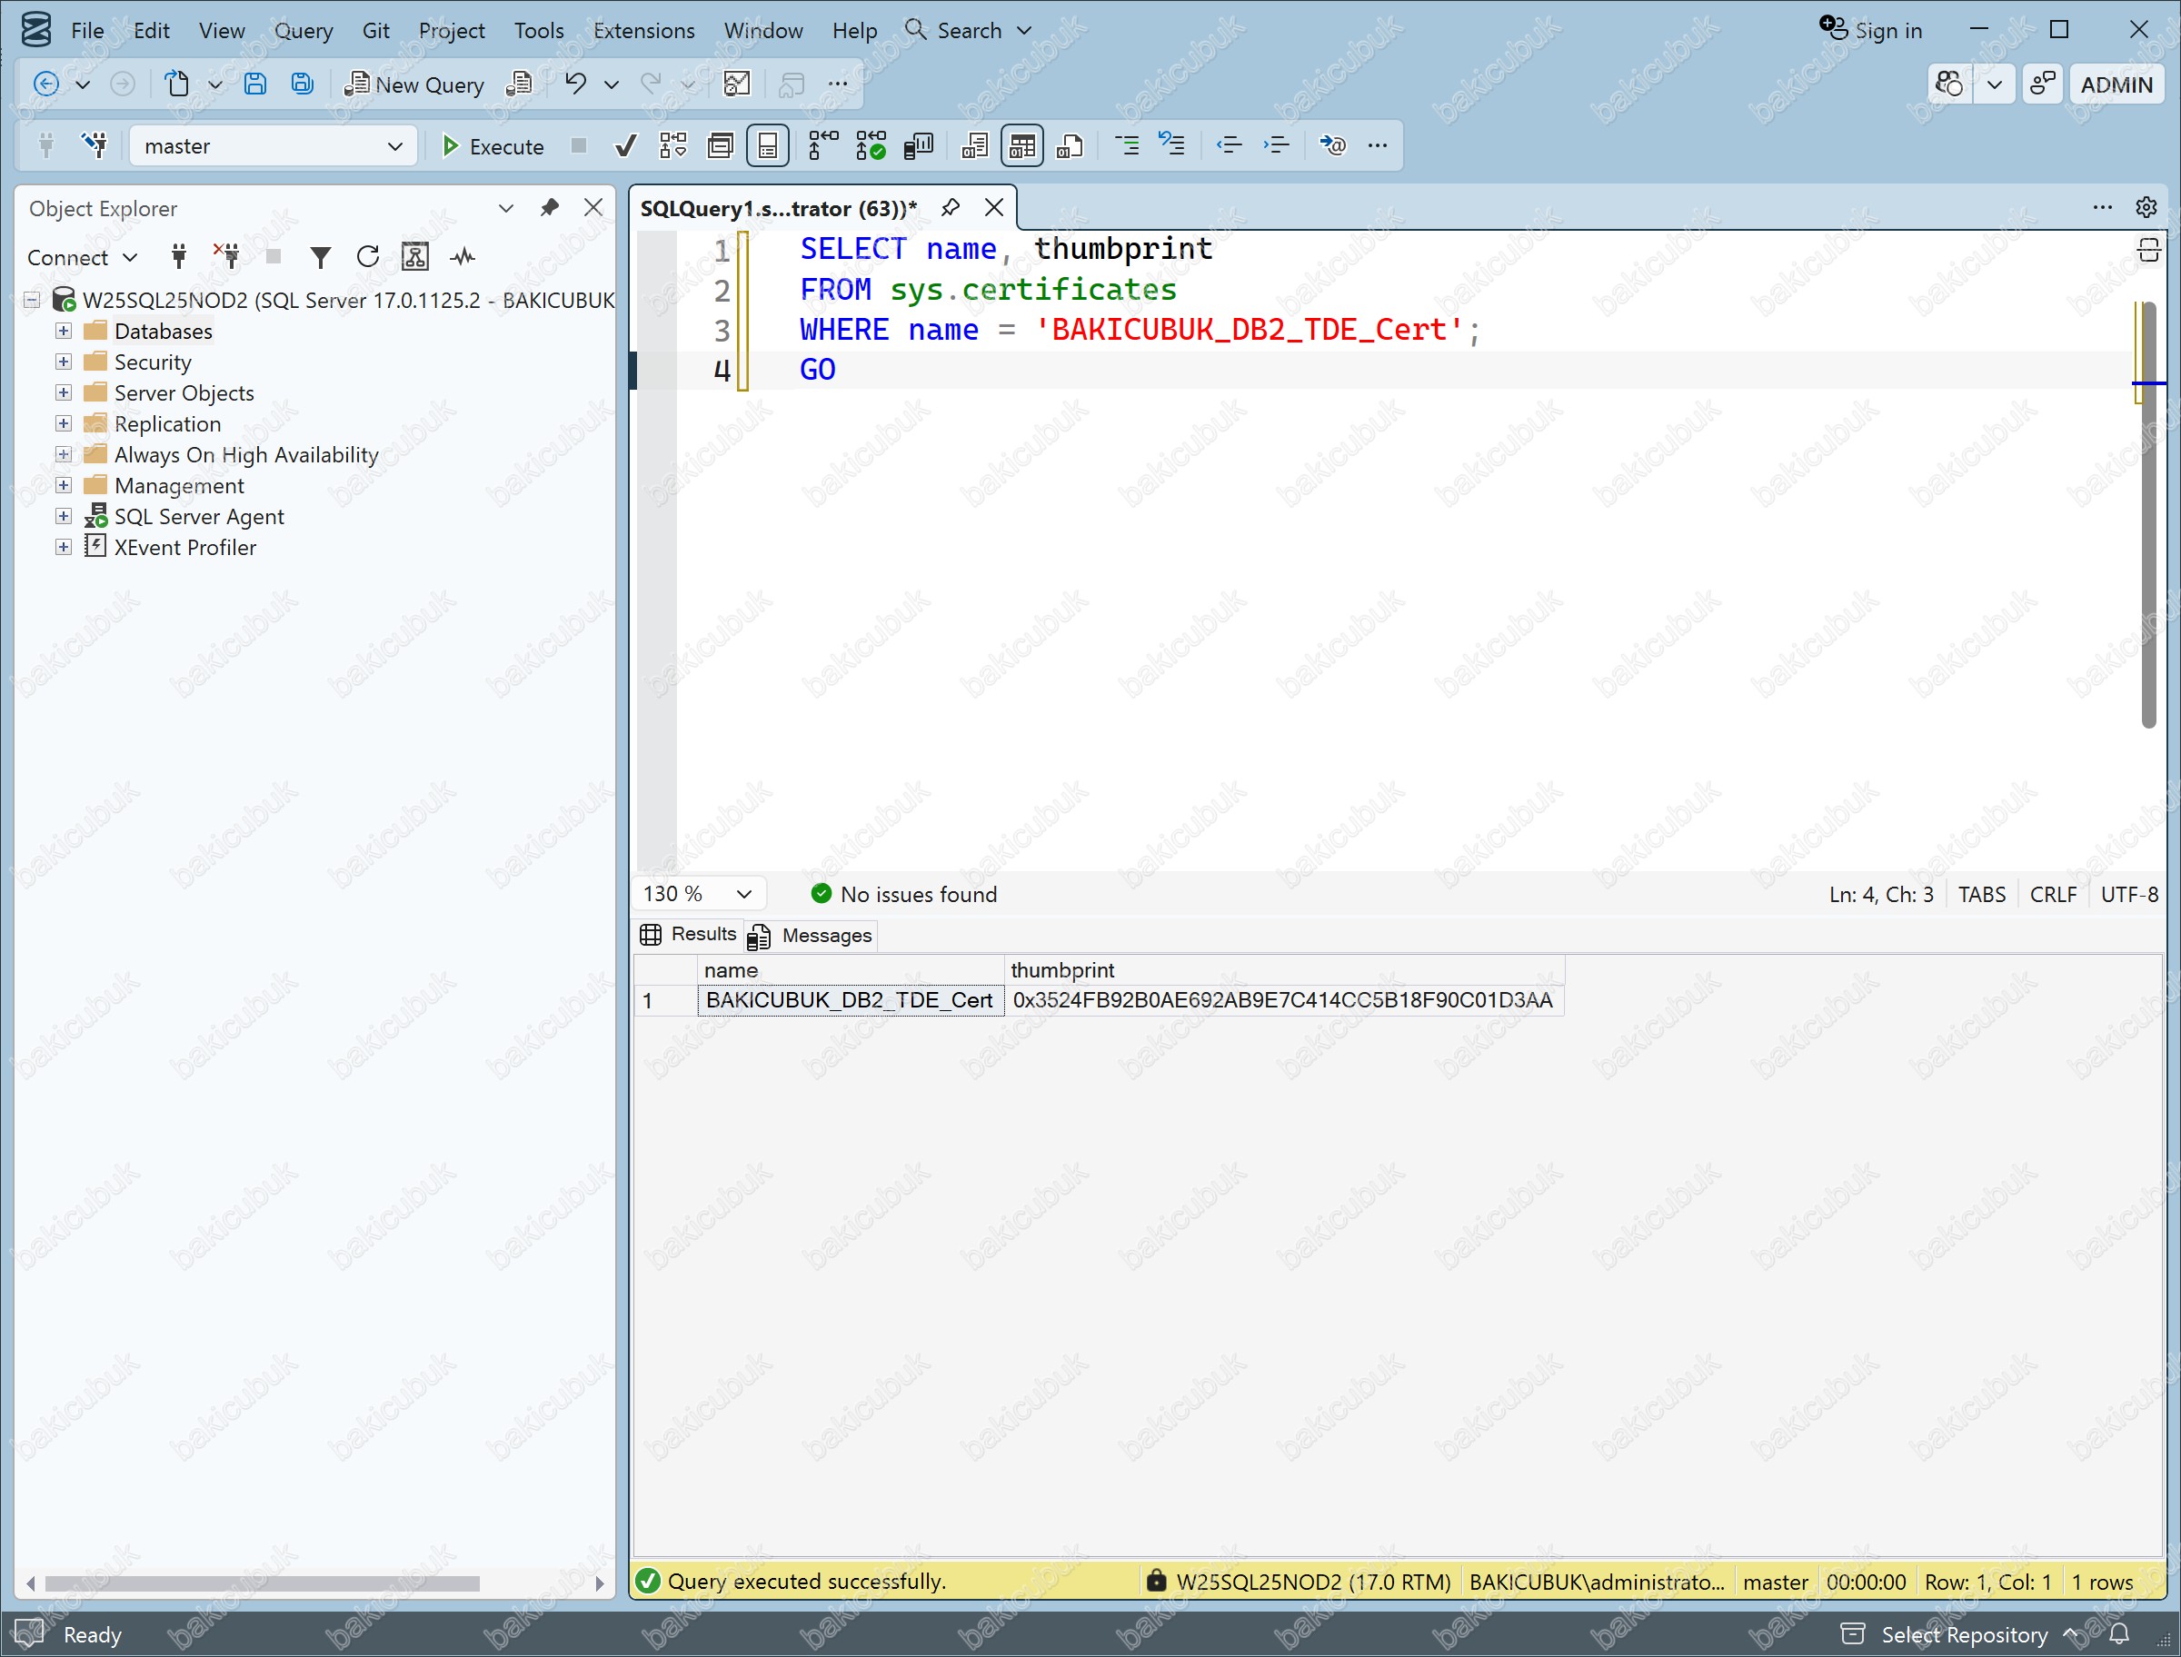Select the BAKICUBUK_DB2_TDE_Cert result cell
The width and height of the screenshot is (2181, 1657).
click(850, 1000)
